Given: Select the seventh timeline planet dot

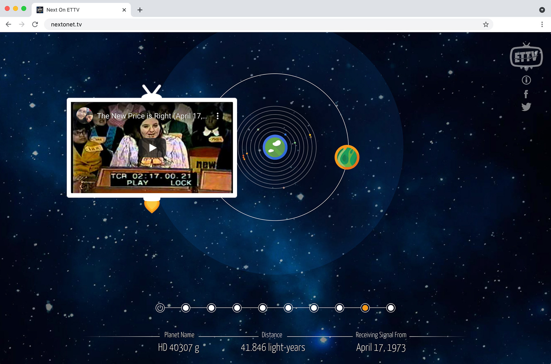Looking at the screenshot, I should coord(314,308).
